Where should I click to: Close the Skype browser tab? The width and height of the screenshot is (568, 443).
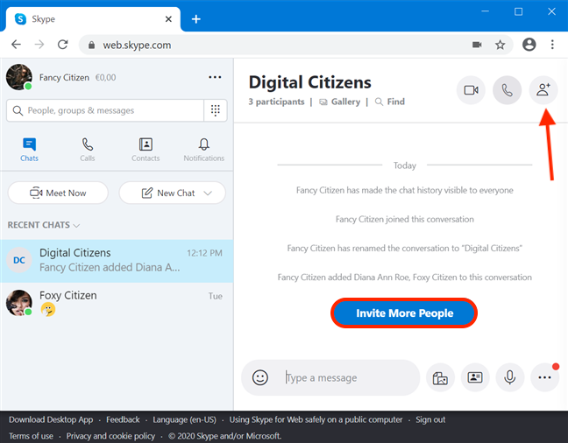pyautogui.click(x=168, y=19)
